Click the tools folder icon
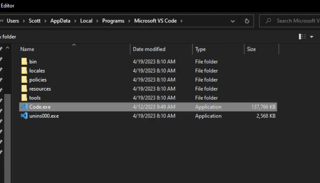Screen dimensions: 320x183 24,98
